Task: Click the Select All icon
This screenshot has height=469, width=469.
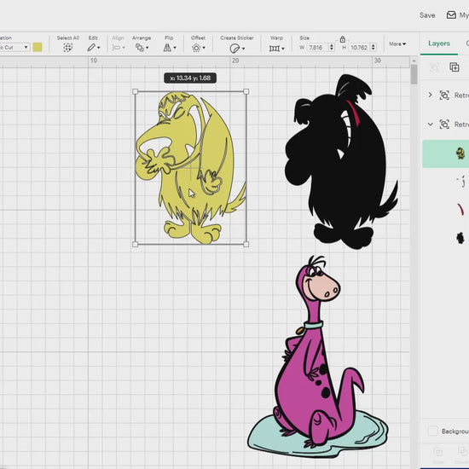Action: click(68, 48)
